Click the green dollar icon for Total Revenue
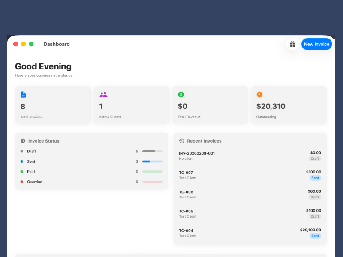 point(181,94)
